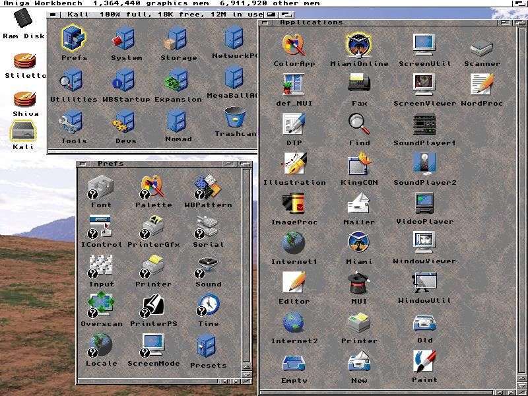Open the Mailer envelope icon

click(x=359, y=203)
